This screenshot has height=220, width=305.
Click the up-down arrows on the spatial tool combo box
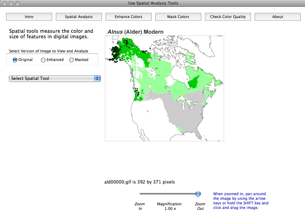(x=97, y=78)
